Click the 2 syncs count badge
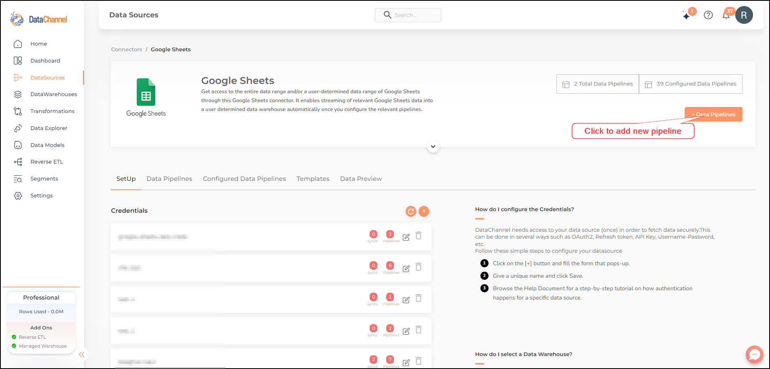The width and height of the screenshot is (770, 369). pos(373,359)
